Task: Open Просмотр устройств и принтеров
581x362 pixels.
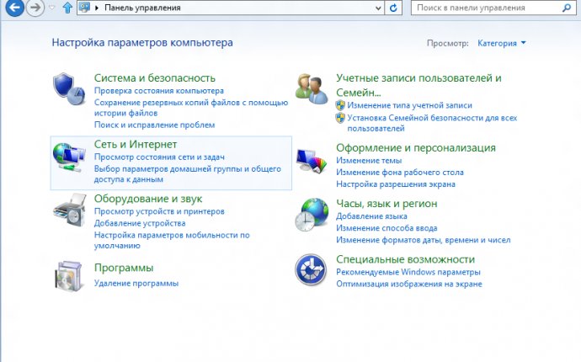Action: [x=159, y=211]
